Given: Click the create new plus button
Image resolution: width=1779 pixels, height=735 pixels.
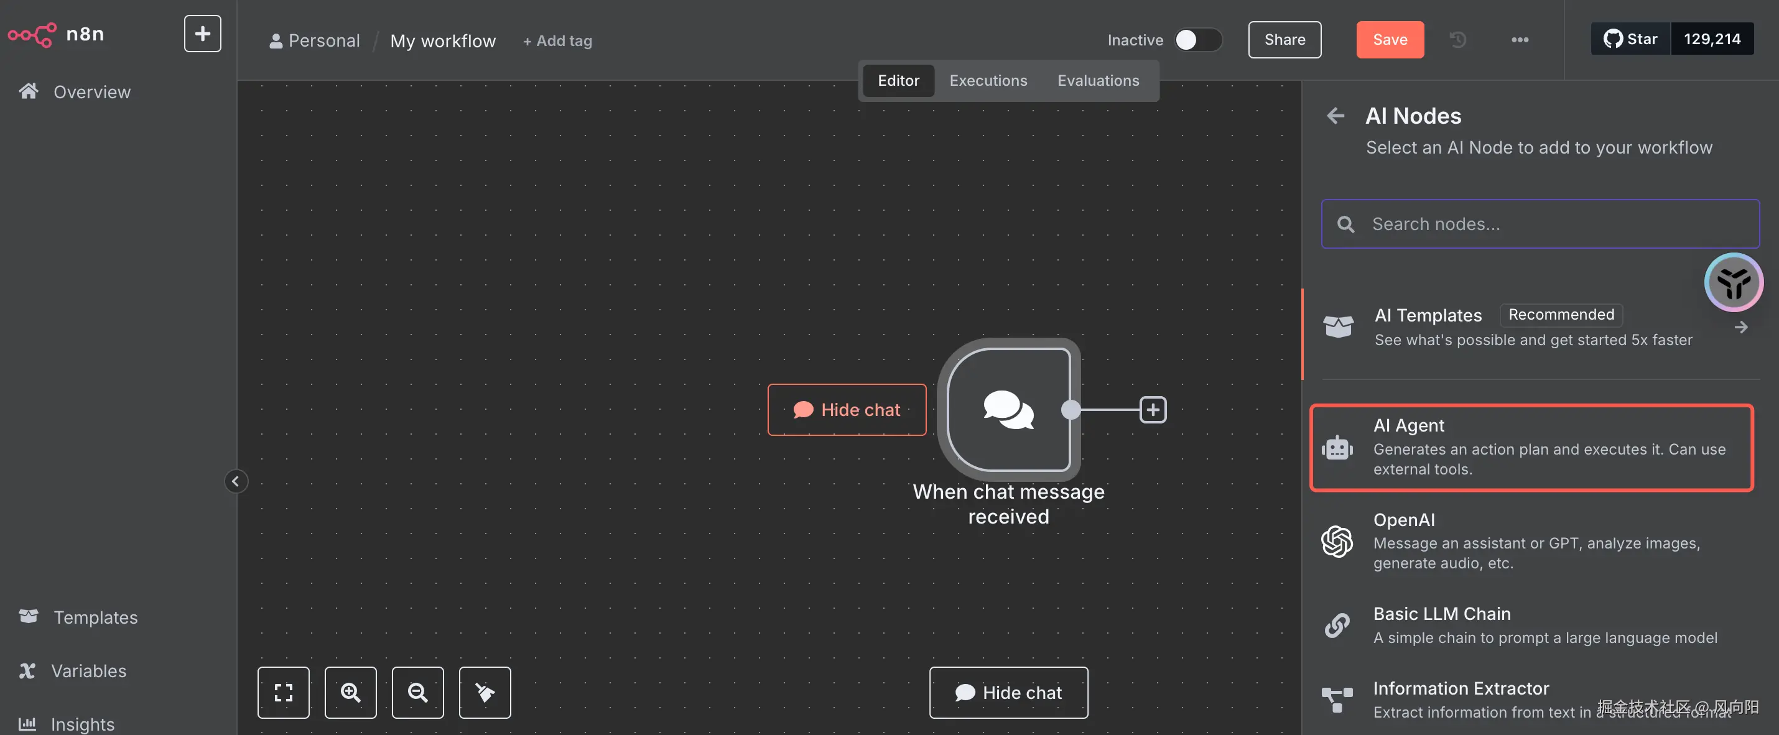Looking at the screenshot, I should point(202,34).
